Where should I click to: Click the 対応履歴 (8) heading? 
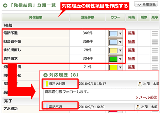point(64,75)
